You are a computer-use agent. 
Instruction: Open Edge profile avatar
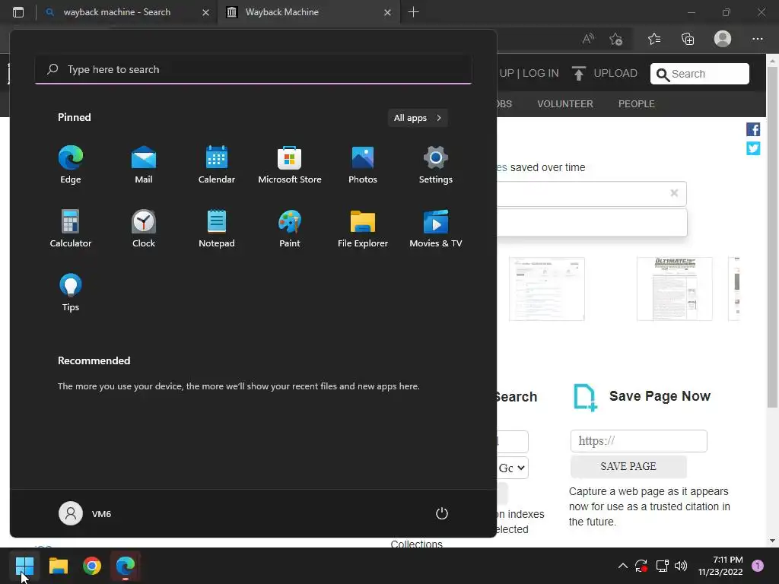click(x=723, y=39)
